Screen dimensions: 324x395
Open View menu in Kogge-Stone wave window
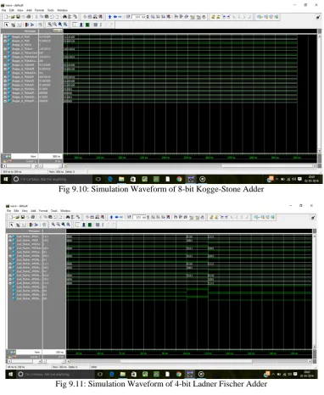20,10
